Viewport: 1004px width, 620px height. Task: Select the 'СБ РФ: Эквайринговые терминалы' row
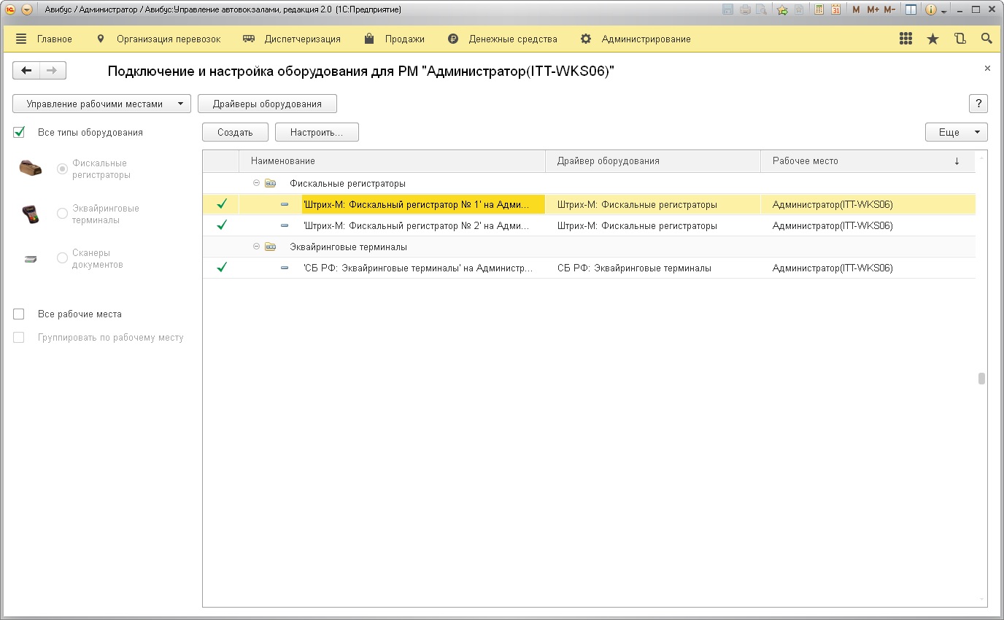[417, 268]
